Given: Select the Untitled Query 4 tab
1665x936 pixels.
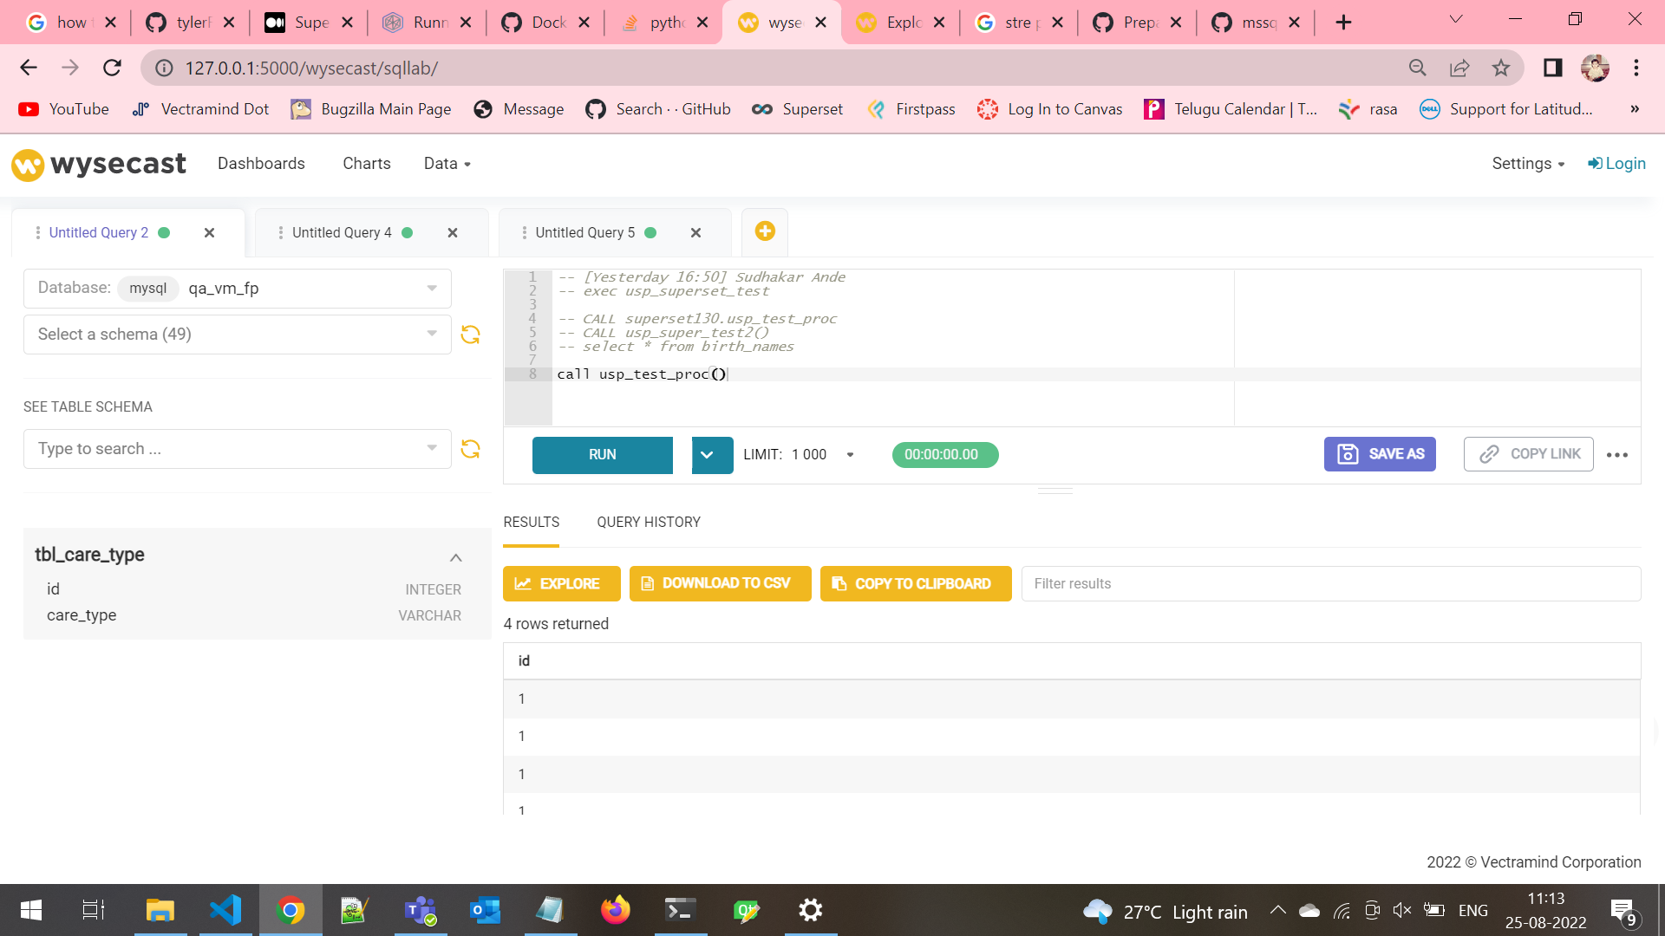Looking at the screenshot, I should (x=343, y=232).
